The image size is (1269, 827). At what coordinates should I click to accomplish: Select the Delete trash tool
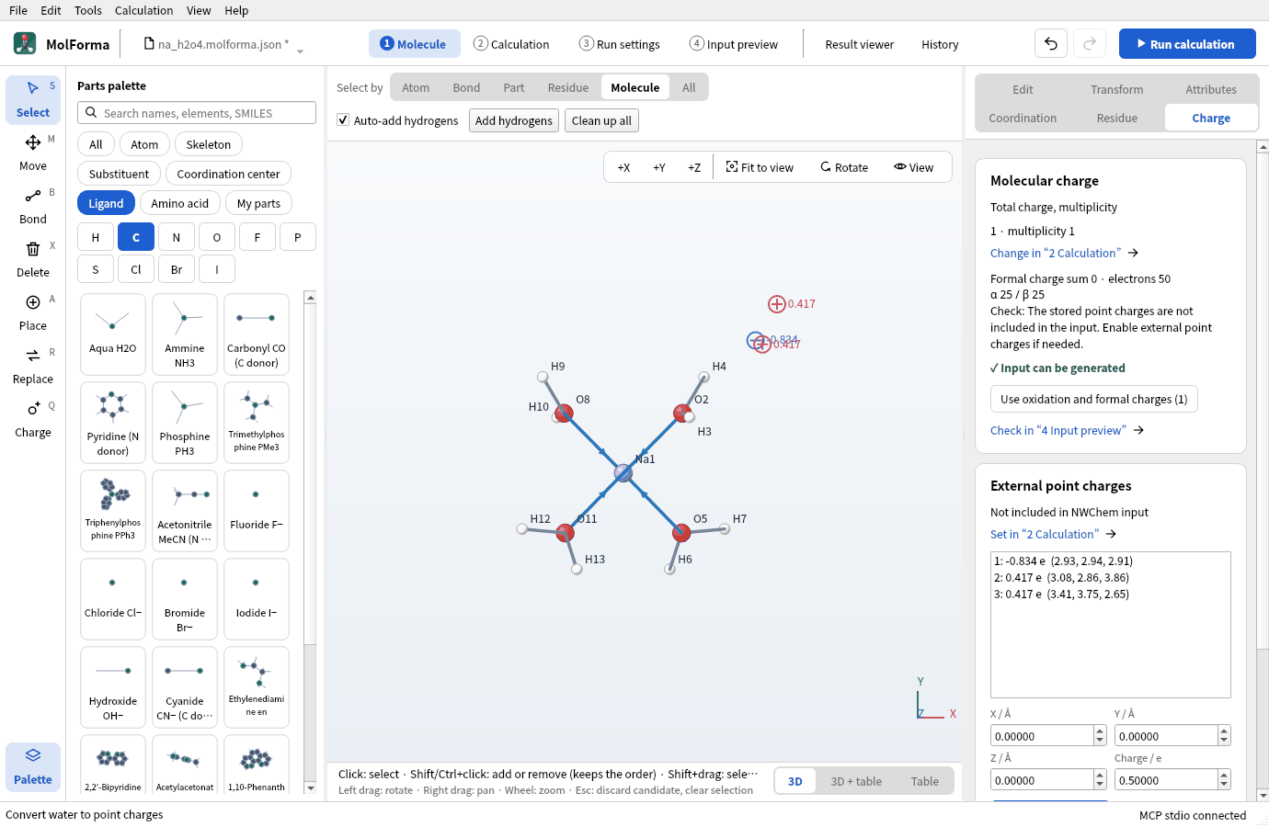[x=33, y=259]
